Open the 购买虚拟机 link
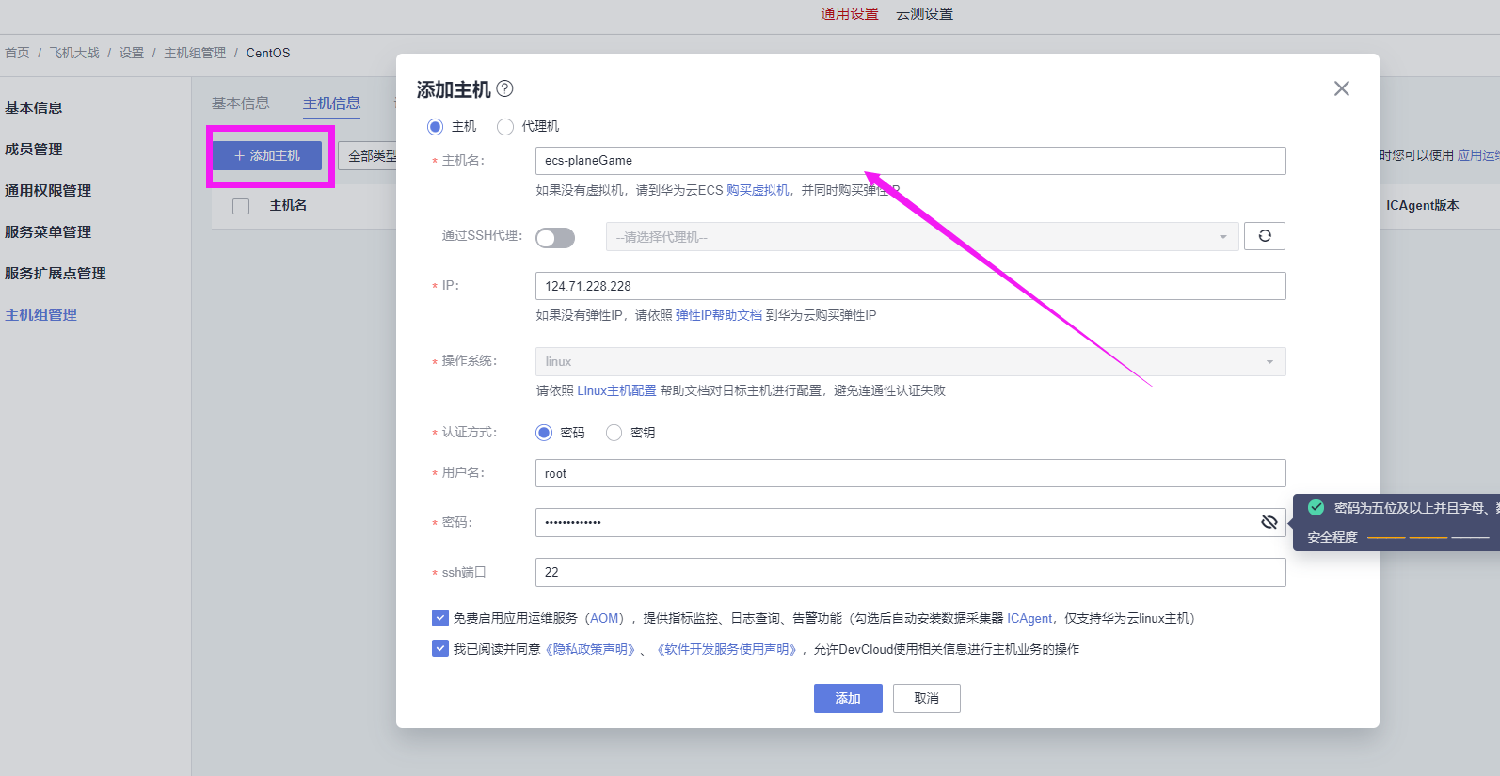Image resolution: width=1500 pixels, height=776 pixels. point(758,190)
